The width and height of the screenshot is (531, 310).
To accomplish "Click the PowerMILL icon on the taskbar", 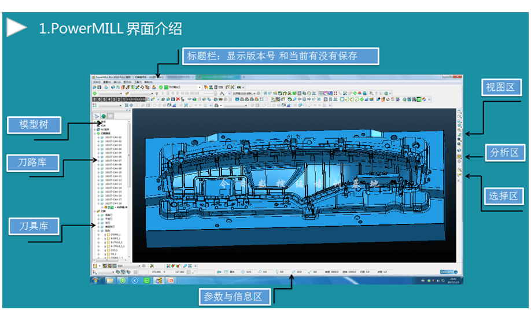I will tap(159, 281).
